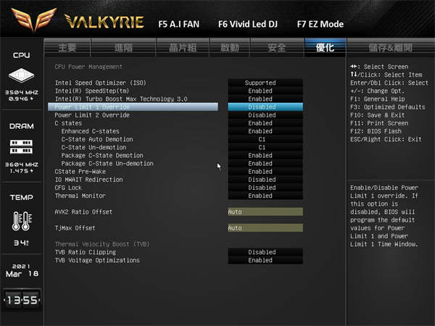Click the thermometer temperature icon
This screenshot has width=435, height=326.
click(22, 221)
